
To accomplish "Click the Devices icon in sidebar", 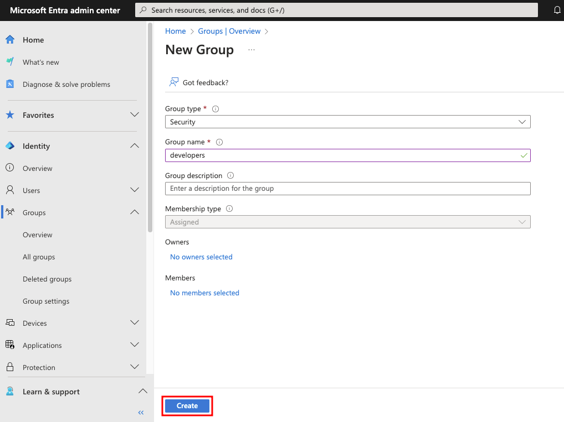I will click(10, 322).
